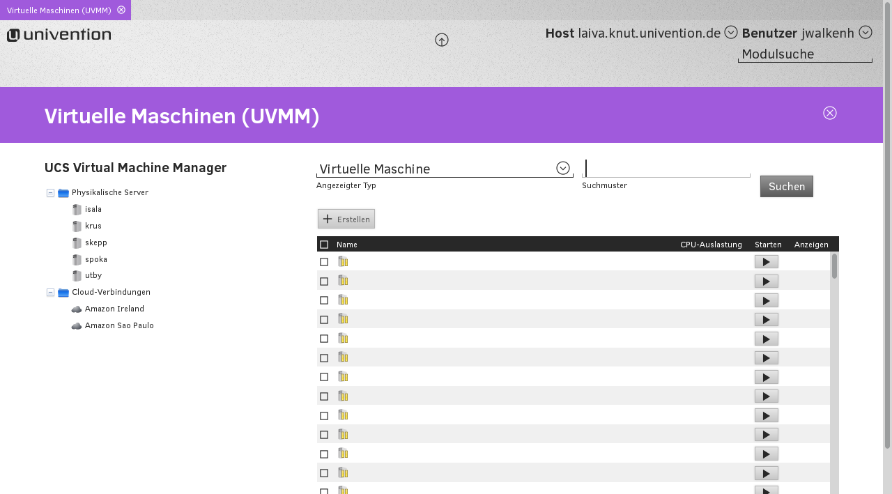
Task: Click the Suchen button
Action: tap(786, 186)
